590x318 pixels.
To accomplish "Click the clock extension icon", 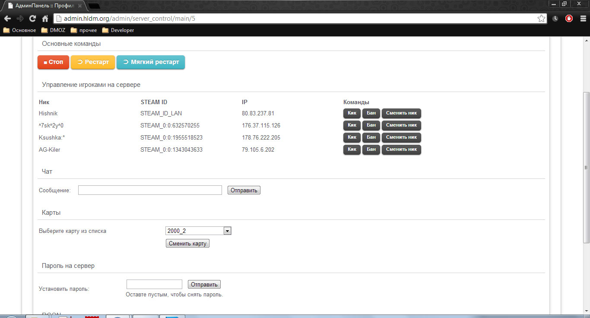I will pyautogui.click(x=555, y=19).
